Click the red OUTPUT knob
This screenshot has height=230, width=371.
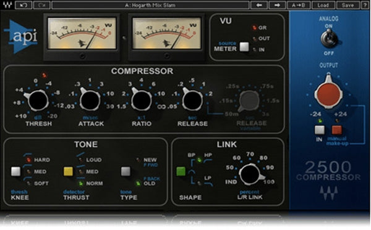click(329, 94)
